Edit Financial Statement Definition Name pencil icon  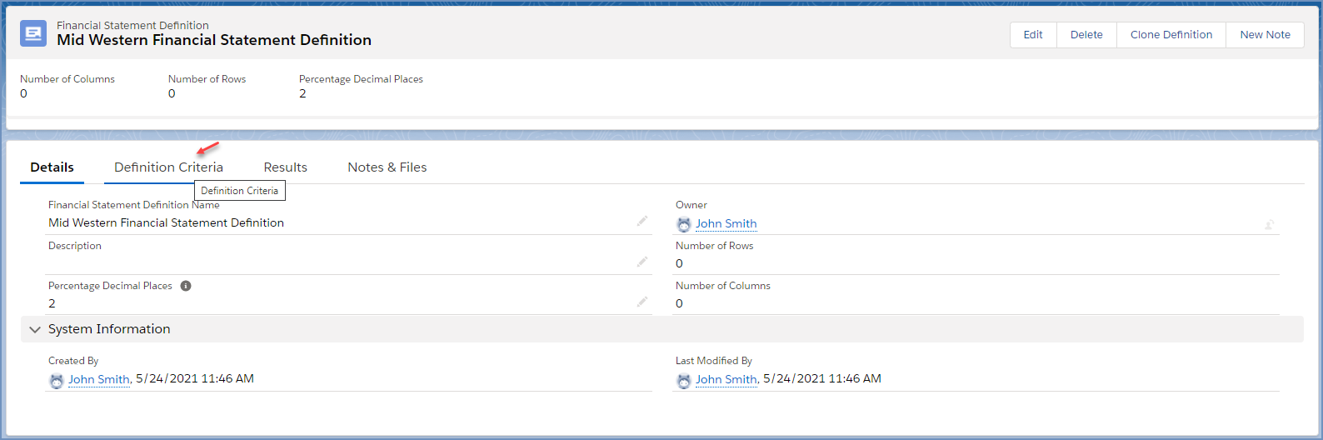[x=642, y=221]
